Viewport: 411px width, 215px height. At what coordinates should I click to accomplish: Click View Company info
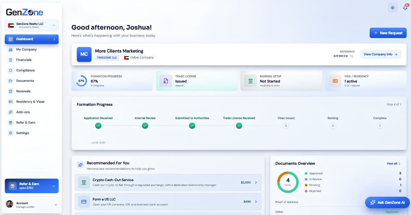click(x=381, y=54)
